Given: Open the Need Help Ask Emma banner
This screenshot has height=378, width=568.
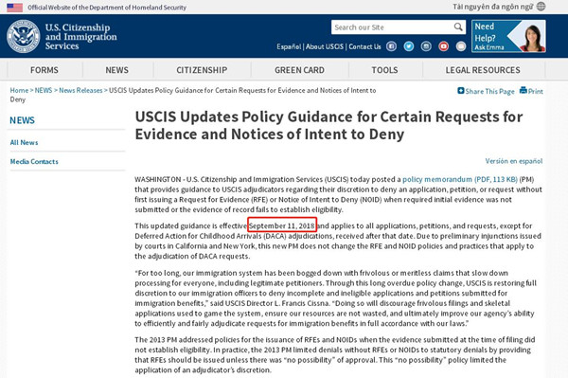Looking at the screenshot, I should point(508,36).
